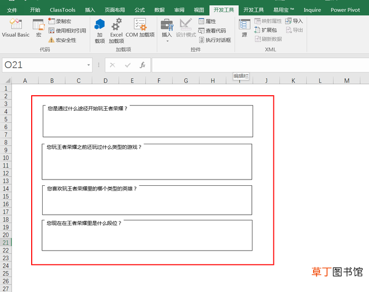Click 导入 XML import
The height and width of the screenshot is (292, 369).
click(x=294, y=21)
